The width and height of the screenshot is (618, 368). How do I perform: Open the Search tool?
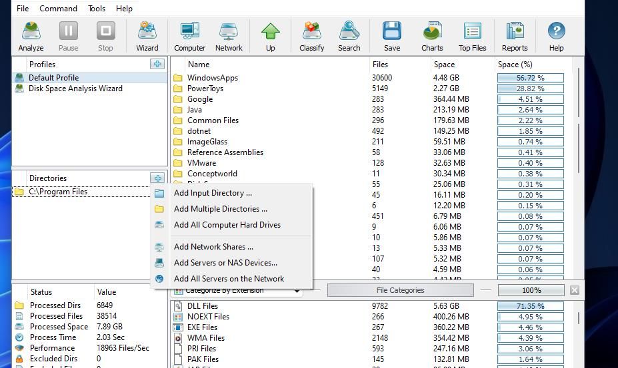[x=349, y=36]
